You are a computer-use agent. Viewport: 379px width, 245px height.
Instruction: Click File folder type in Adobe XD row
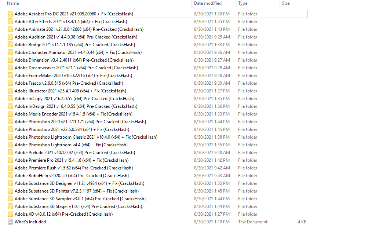pyautogui.click(x=248, y=214)
